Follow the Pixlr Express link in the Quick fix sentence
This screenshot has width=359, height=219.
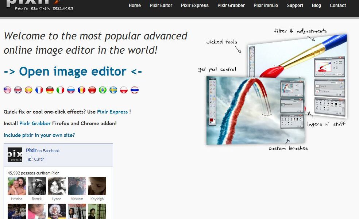(x=112, y=112)
